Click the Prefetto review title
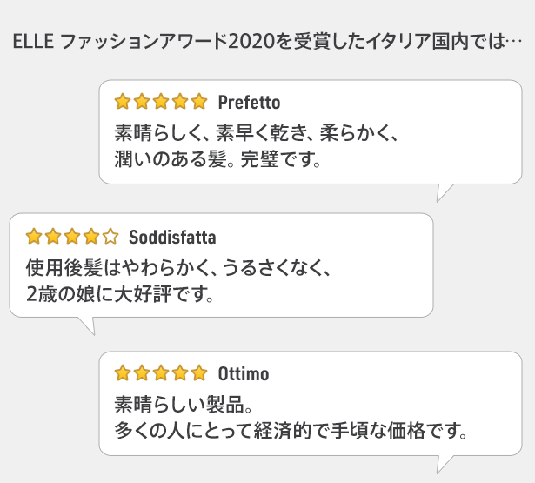 [249, 102]
